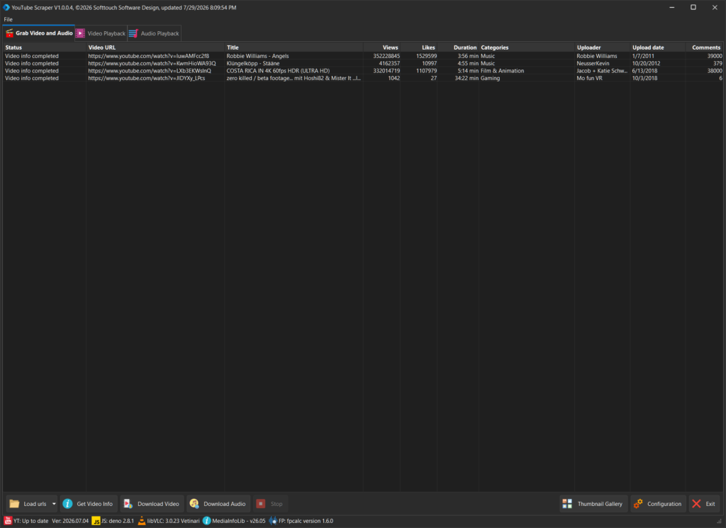Click the duration value 34:22 min
Viewport: 726px width, 528px height.
tap(467, 78)
